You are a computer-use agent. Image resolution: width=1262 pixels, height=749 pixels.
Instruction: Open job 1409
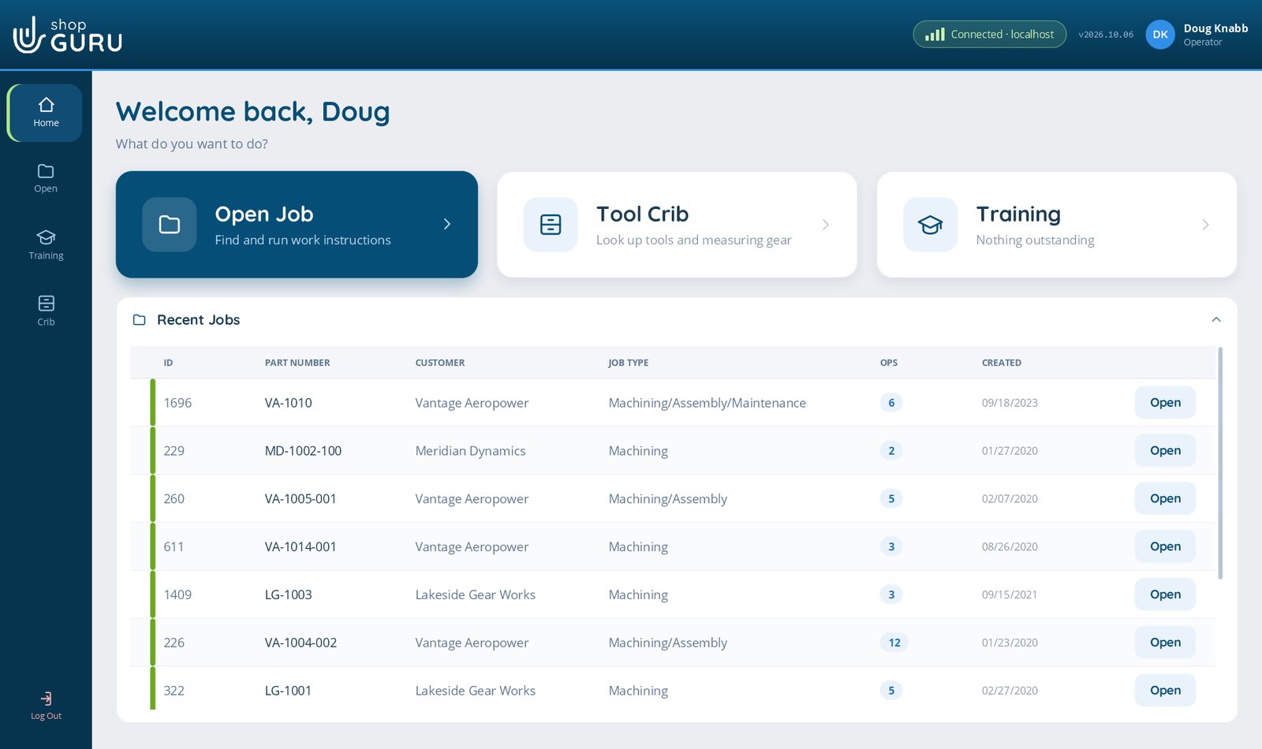tap(1165, 594)
